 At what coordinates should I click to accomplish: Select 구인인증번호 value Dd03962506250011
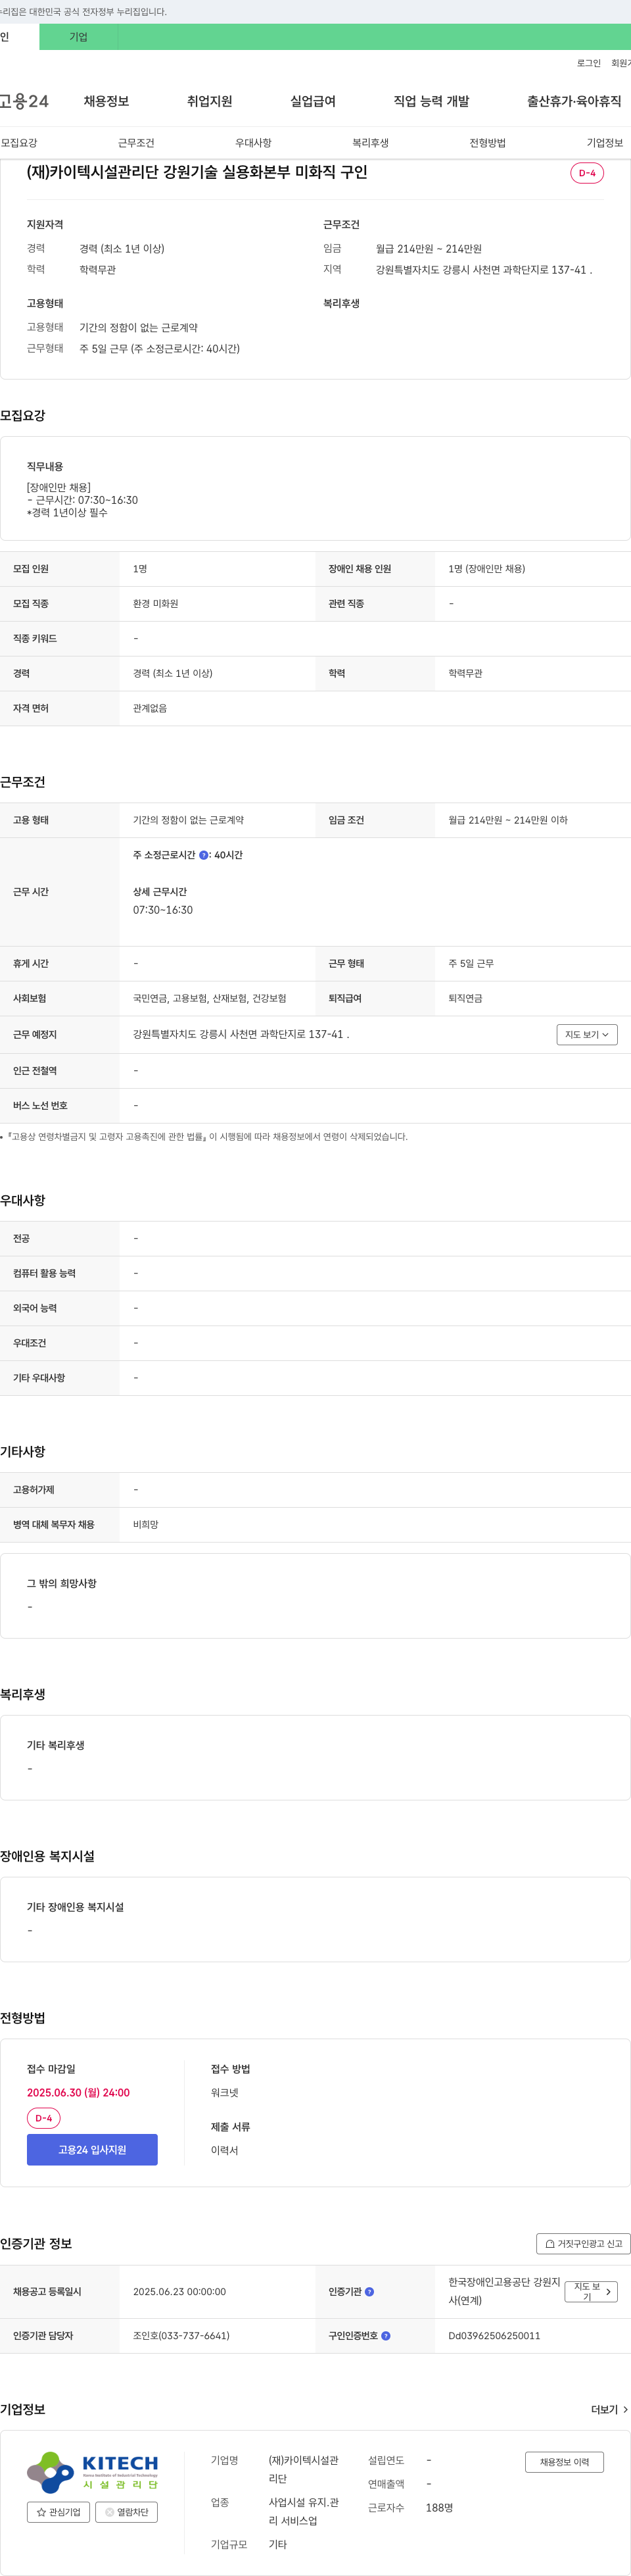(494, 2335)
